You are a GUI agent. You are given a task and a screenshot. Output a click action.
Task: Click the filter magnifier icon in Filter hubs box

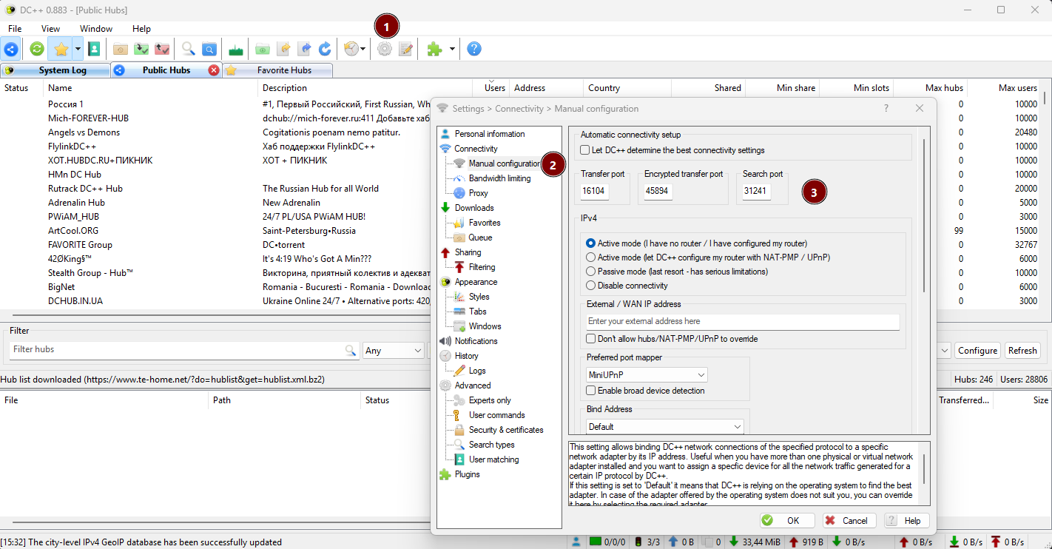click(x=351, y=350)
